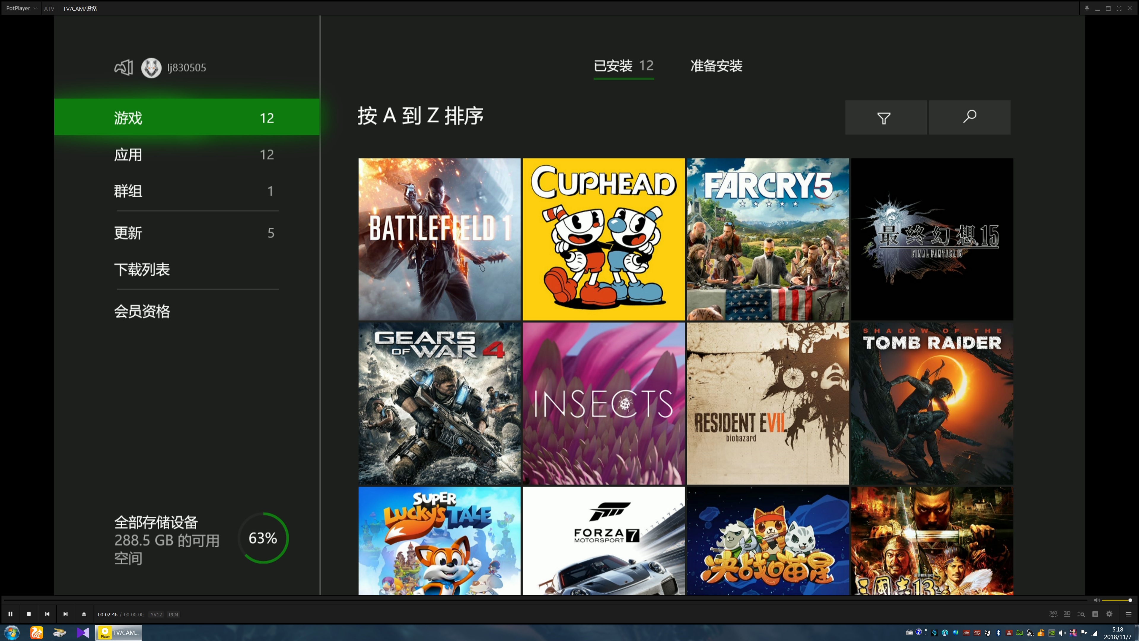Open the 下载列表 entry
1139x641 pixels.
(x=142, y=269)
